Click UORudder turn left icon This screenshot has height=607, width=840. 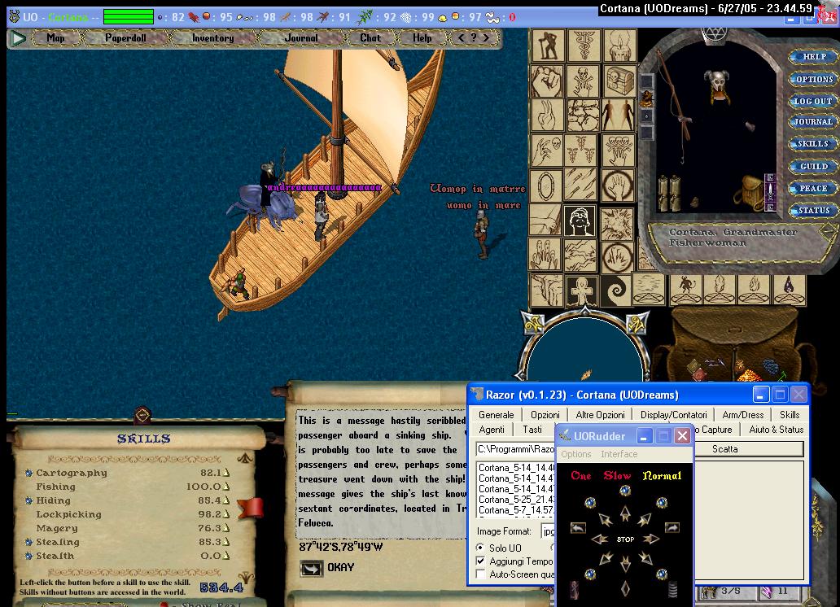coord(578,528)
